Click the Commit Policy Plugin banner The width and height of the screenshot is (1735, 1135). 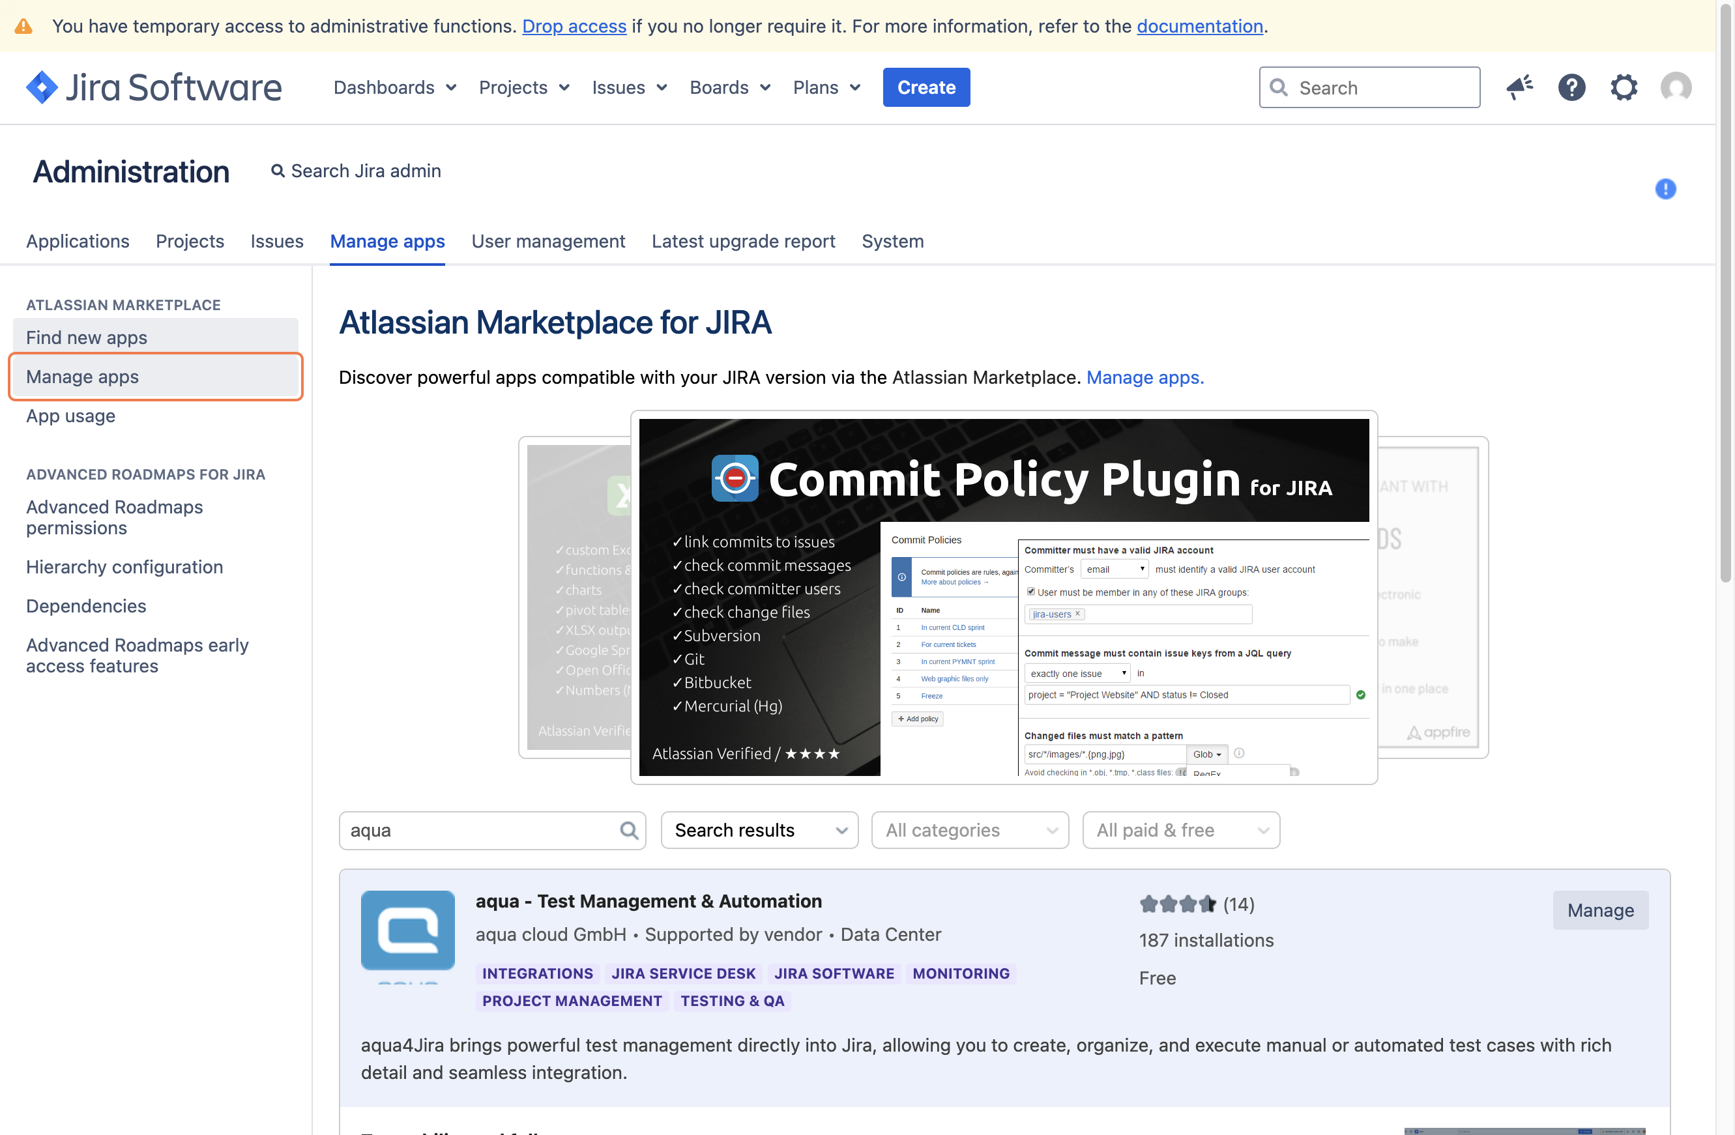(x=1003, y=597)
